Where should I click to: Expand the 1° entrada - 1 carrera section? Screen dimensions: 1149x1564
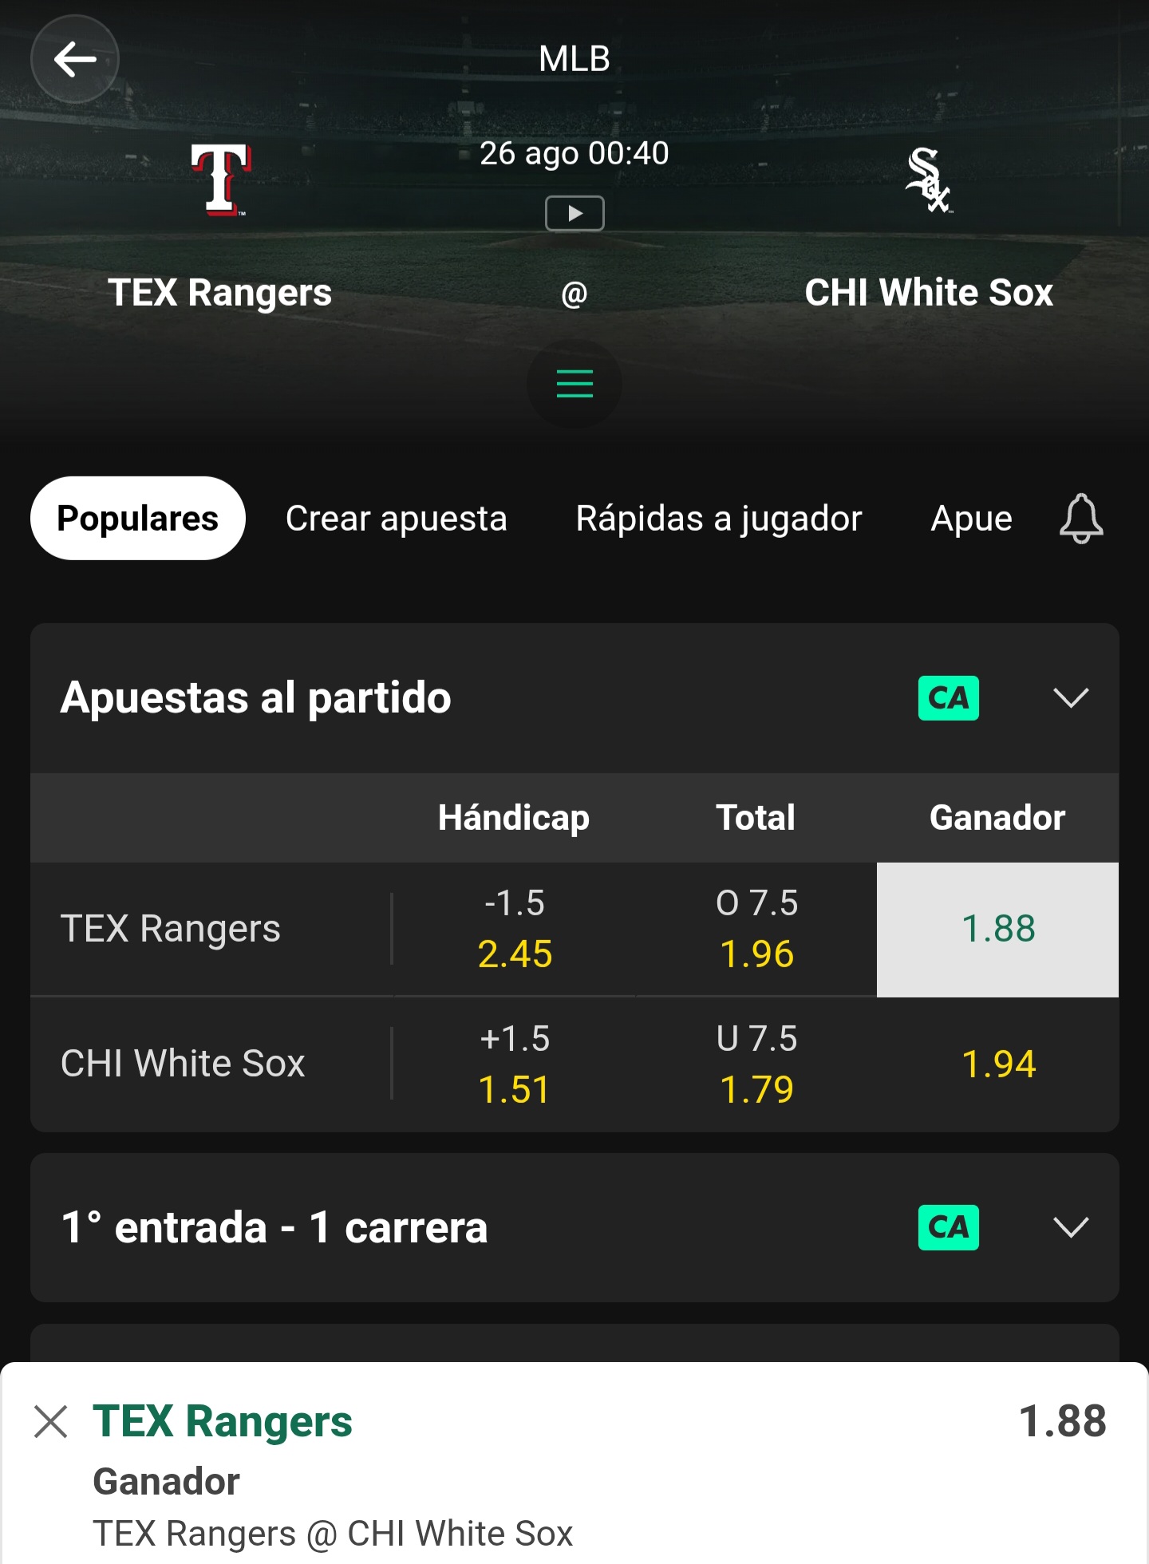point(1071,1227)
